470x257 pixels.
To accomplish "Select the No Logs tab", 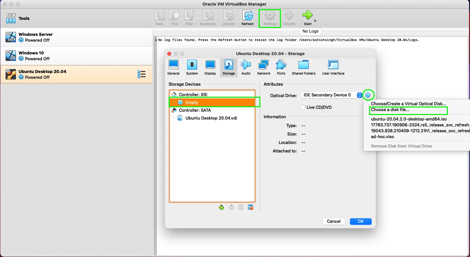I will coord(310,31).
